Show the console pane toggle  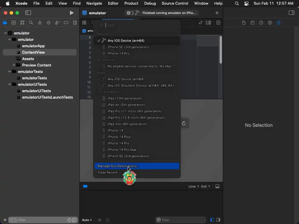218,220
